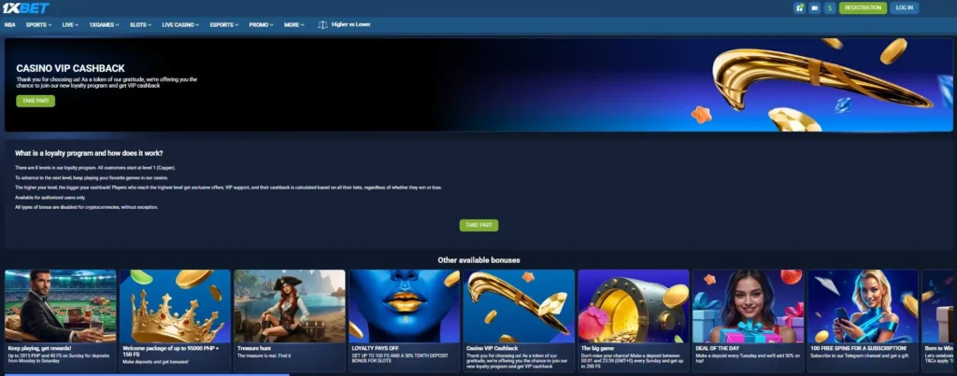Open the NBA menu item
Image resolution: width=957 pixels, height=376 pixels.
(x=9, y=25)
